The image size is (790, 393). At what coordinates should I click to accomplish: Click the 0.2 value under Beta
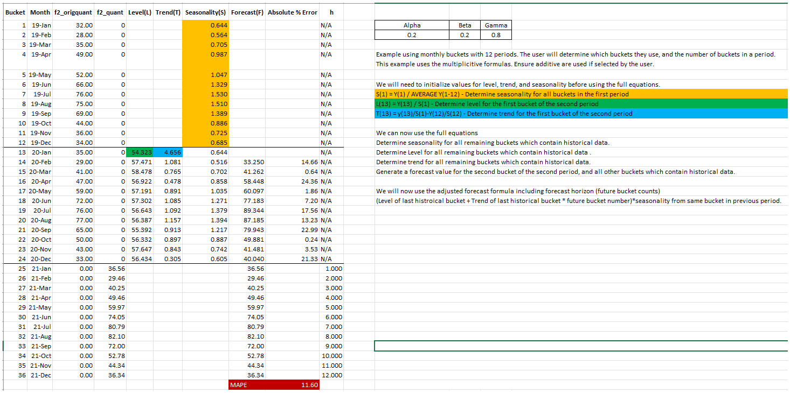[465, 35]
